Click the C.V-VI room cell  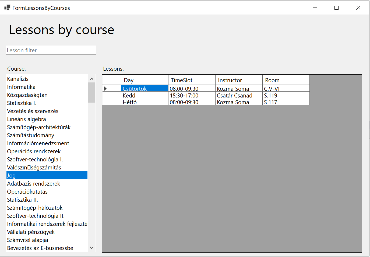[286, 88]
